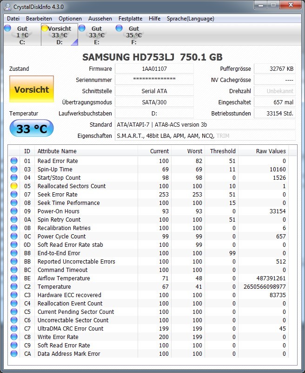The width and height of the screenshot is (305, 373).
Task: Click the status orb of Spin Retry Count
Action: click(x=14, y=219)
